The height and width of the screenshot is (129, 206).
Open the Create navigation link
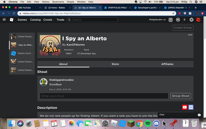[x=48, y=20]
